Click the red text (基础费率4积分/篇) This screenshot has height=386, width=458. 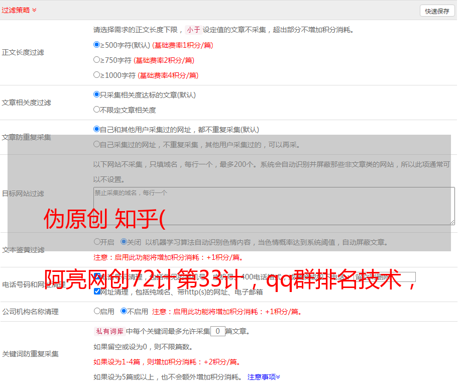[168, 75]
